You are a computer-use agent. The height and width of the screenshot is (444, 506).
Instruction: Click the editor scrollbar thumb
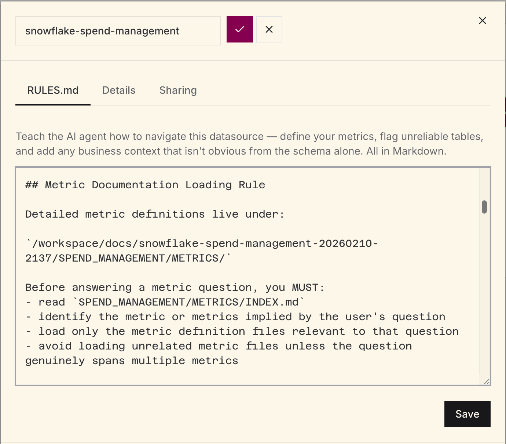(484, 207)
